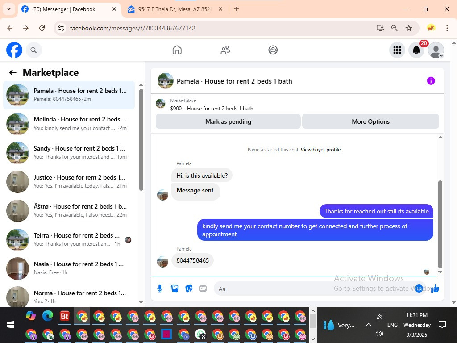Open browser extension icon beside menu
This screenshot has width=457, height=343.
coord(431,28)
